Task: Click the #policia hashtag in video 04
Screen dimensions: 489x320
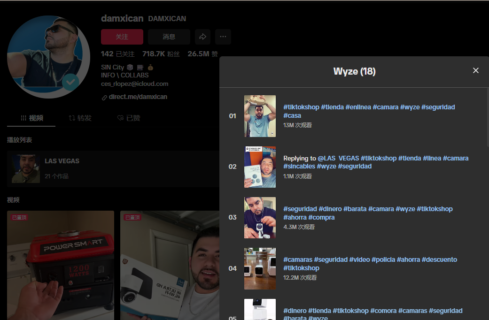Action: tap(383, 260)
